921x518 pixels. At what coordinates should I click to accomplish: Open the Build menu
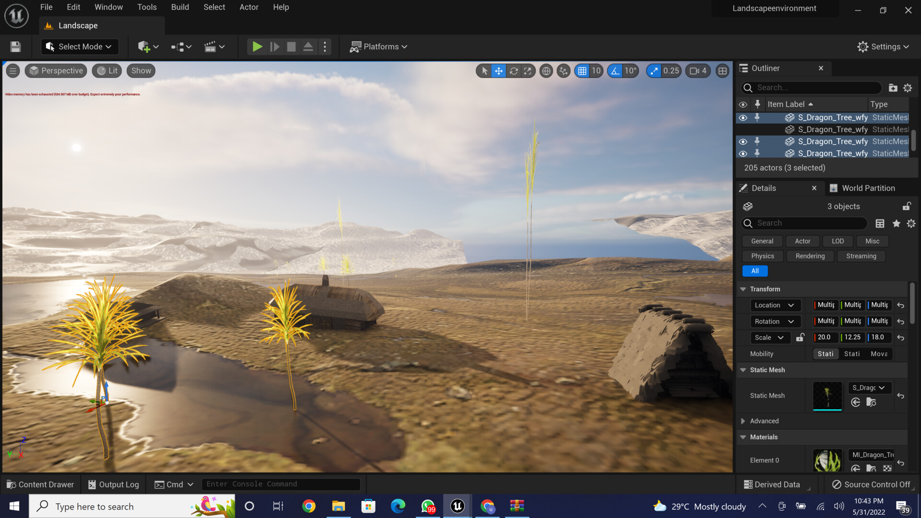[180, 7]
